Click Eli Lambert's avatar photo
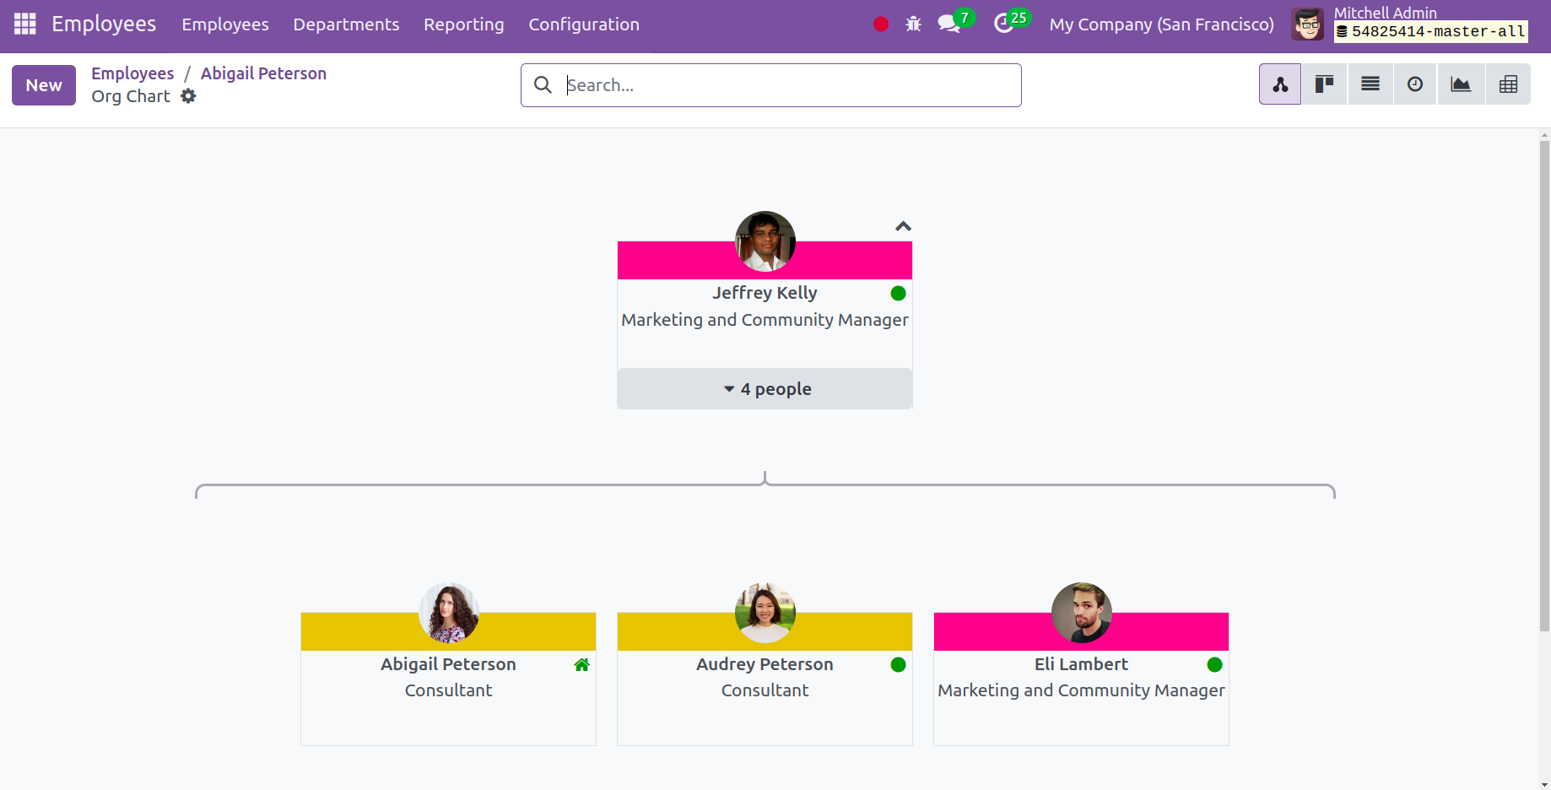The width and height of the screenshot is (1551, 790). click(1082, 613)
